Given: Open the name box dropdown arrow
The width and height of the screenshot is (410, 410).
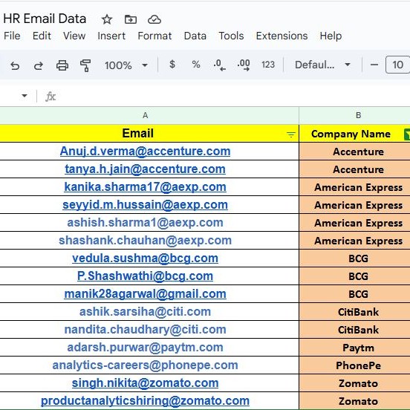Looking at the screenshot, I should (x=25, y=96).
